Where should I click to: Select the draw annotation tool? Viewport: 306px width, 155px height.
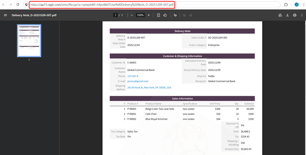coord(175,15)
